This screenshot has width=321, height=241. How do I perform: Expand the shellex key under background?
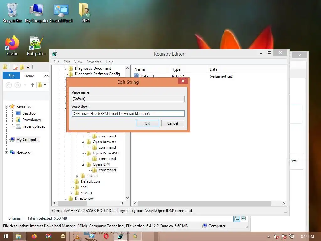pos(77,176)
